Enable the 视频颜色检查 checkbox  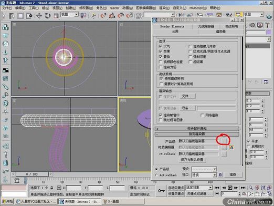pos(161,62)
